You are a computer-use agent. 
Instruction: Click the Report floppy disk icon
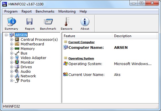click(x=30, y=21)
